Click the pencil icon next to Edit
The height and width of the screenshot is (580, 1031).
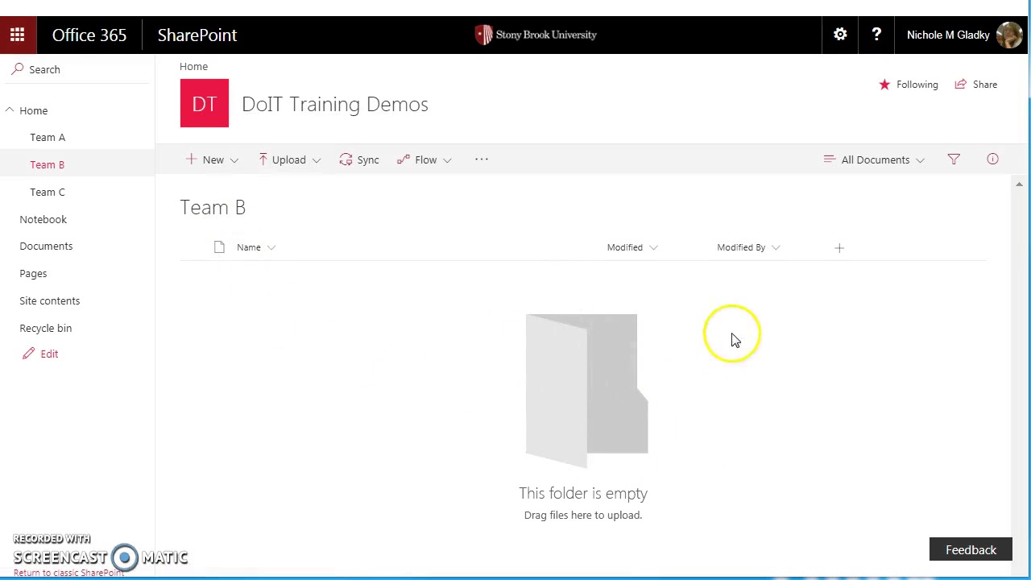[29, 354]
